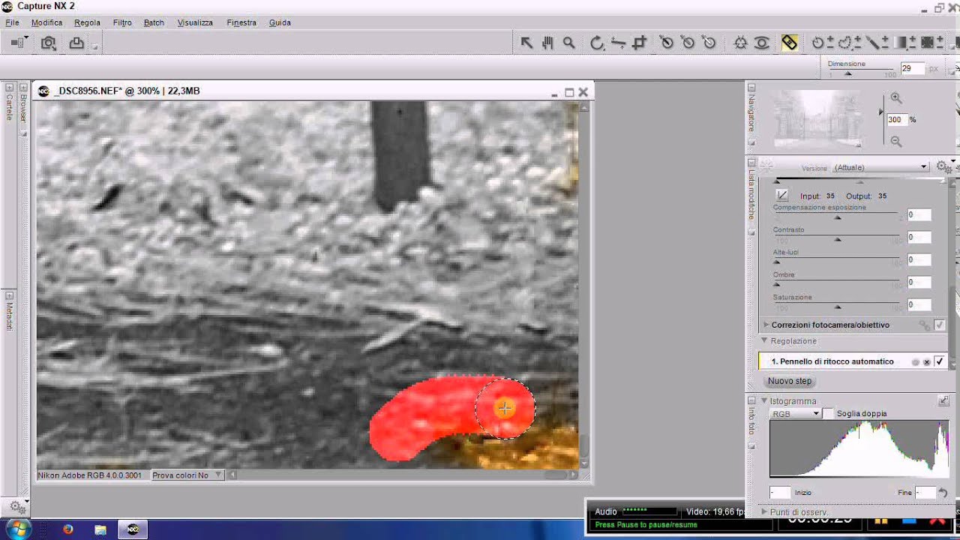960x540 pixels.
Task: Open the Finestra menu
Action: click(x=241, y=22)
